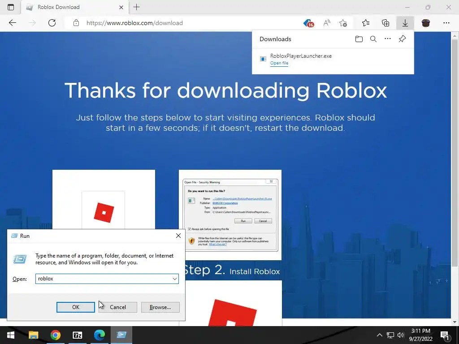
Task: Click the Forward navigation arrow
Action: coord(32,23)
